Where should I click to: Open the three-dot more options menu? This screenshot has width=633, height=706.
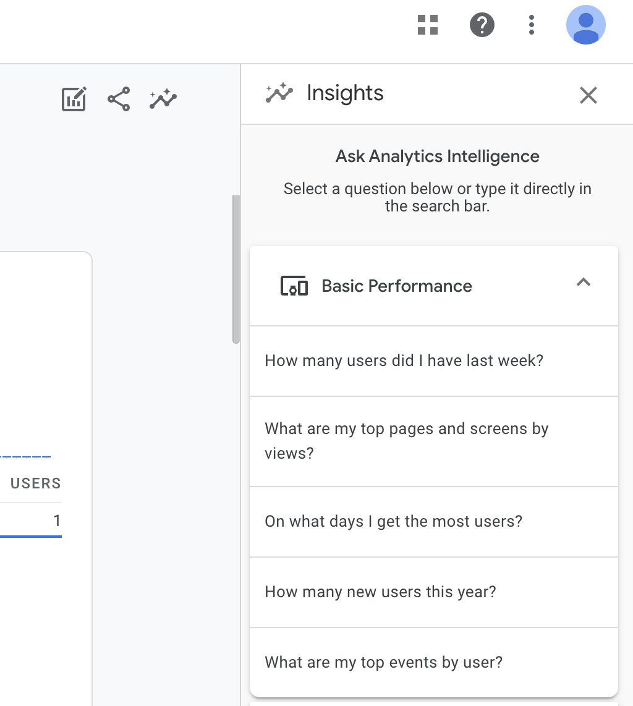[532, 25]
